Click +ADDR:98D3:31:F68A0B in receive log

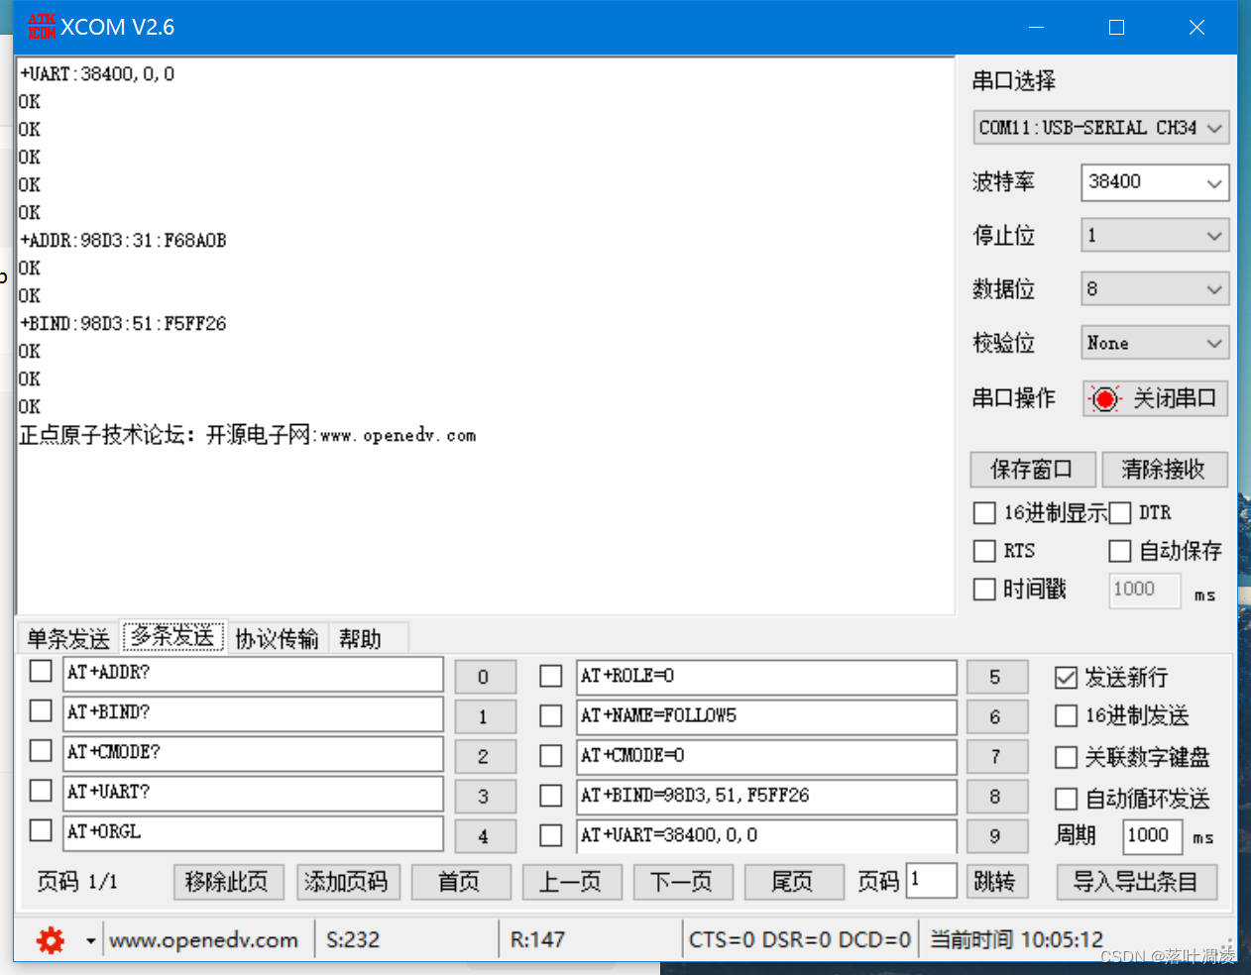124,241
